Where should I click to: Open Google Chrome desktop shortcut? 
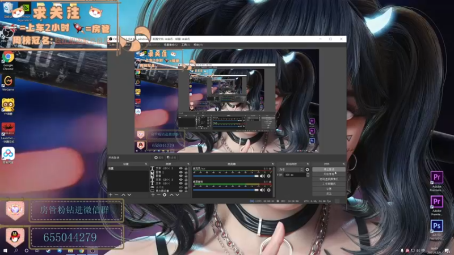tap(8, 61)
